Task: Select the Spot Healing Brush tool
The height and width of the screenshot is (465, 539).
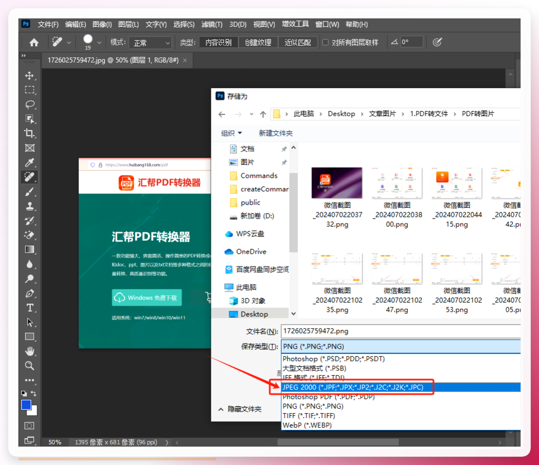Action: coord(30,177)
